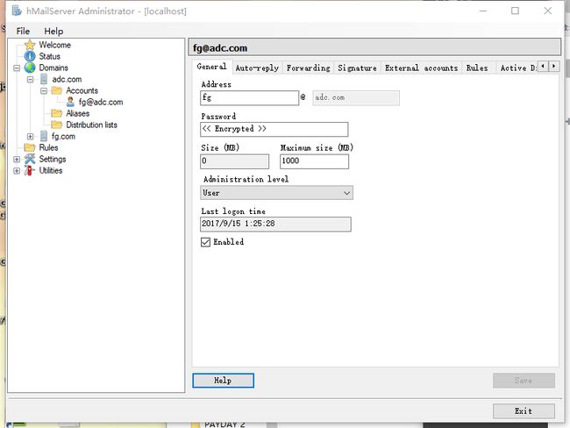Click the Size (MB) field
This screenshot has width=570, height=428.
click(234, 161)
